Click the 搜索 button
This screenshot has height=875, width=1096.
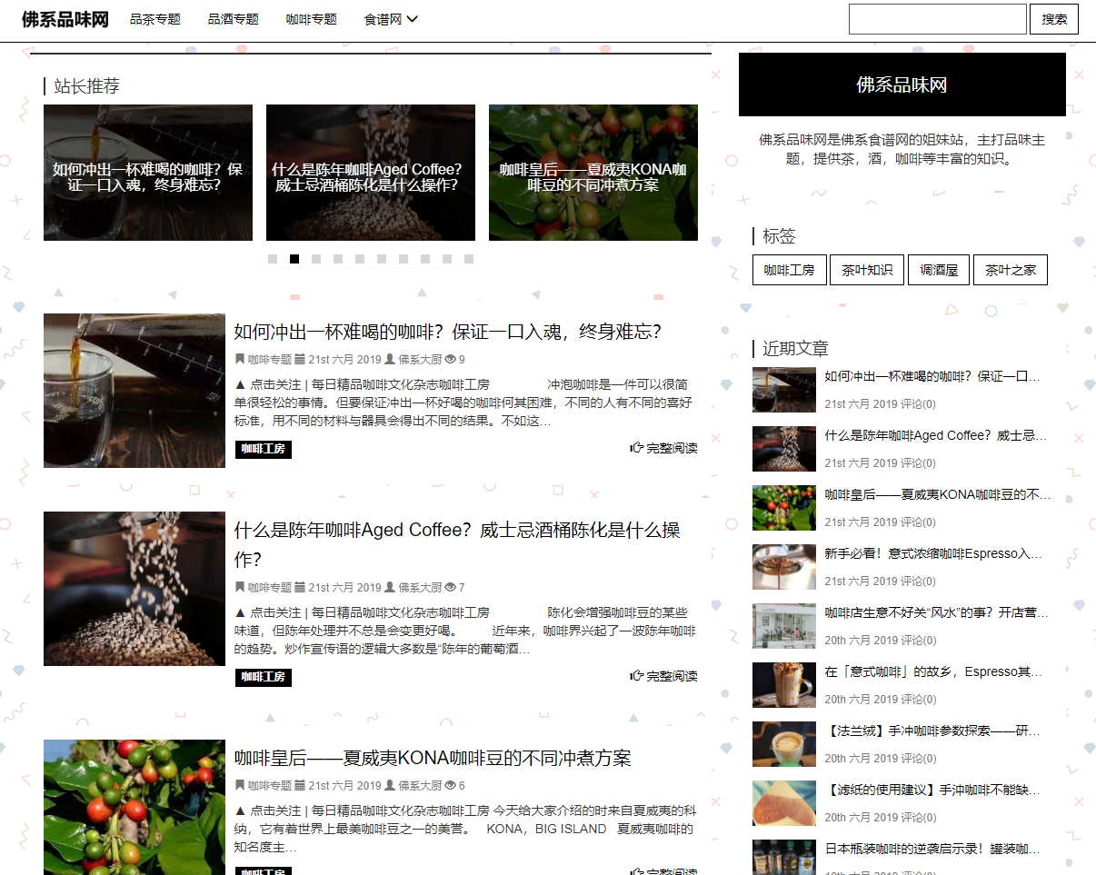point(1054,19)
